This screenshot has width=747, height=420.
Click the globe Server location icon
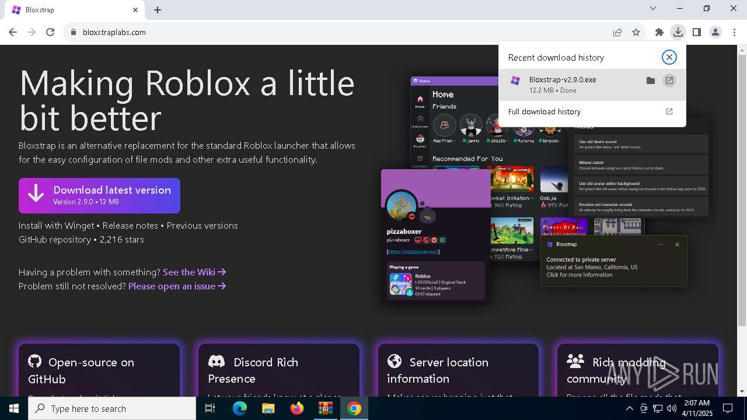[x=395, y=362]
